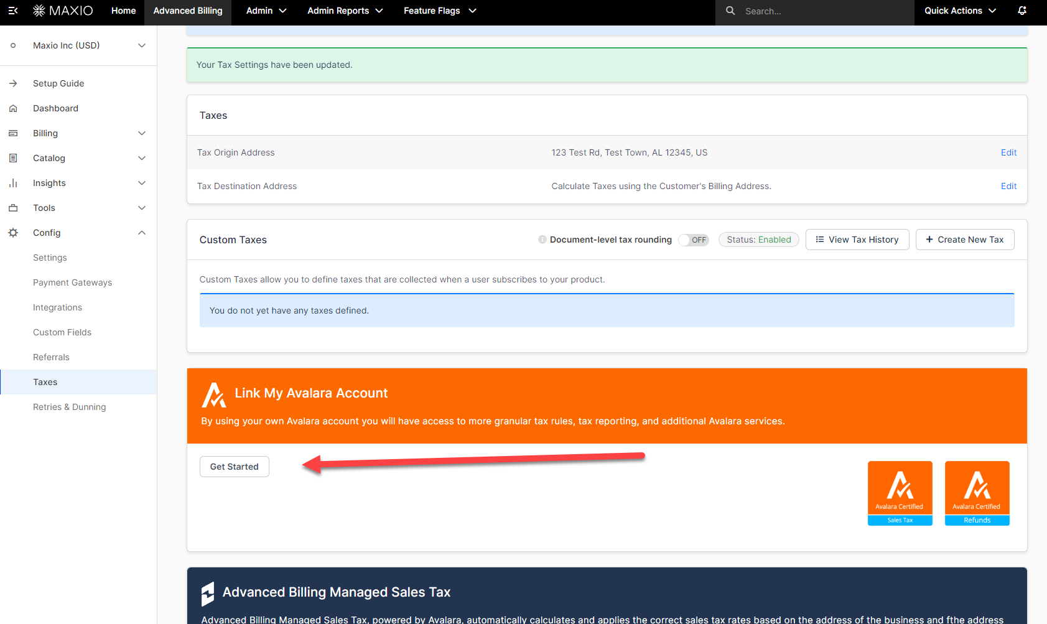Click View Tax History button
The width and height of the screenshot is (1047, 624).
pyautogui.click(x=857, y=240)
